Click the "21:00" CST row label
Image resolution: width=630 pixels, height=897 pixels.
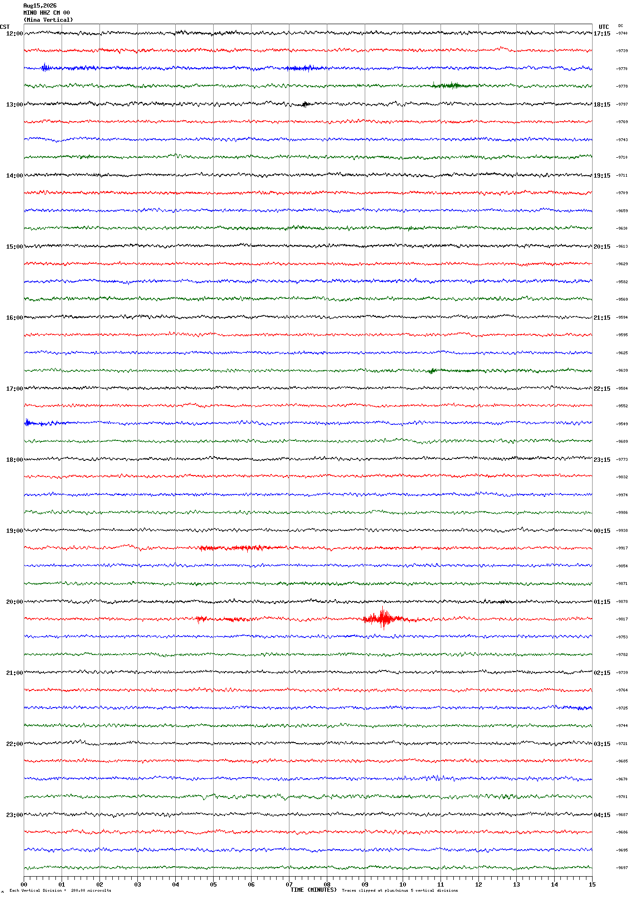click(14, 673)
